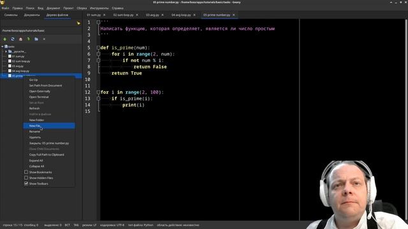Image resolution: width=408 pixels, height=229 pixels.
Task: Switch to the 02 sum loop.py editor tab
Action: click(123, 15)
